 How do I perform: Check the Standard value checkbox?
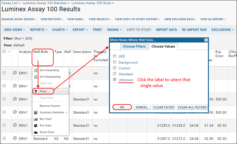115,74
